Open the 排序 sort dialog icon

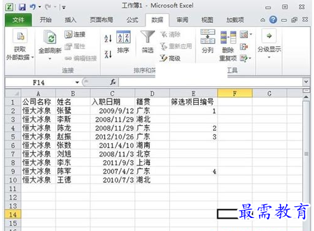[x=123, y=37]
